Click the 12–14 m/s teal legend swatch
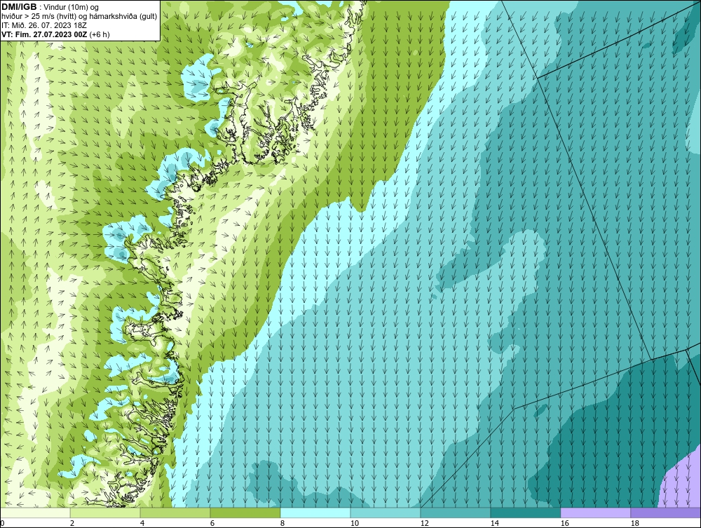The width and height of the screenshot is (701, 528). (456, 513)
